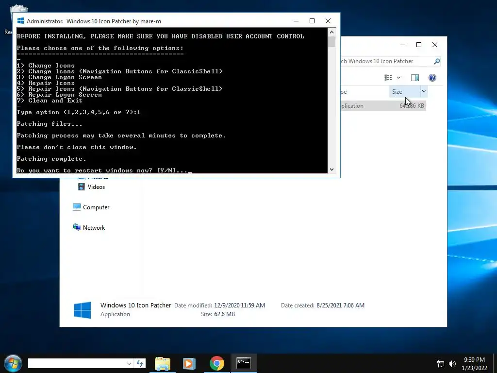Open the Windows Start orb
Screen dimensions: 497x373
coord(13,363)
